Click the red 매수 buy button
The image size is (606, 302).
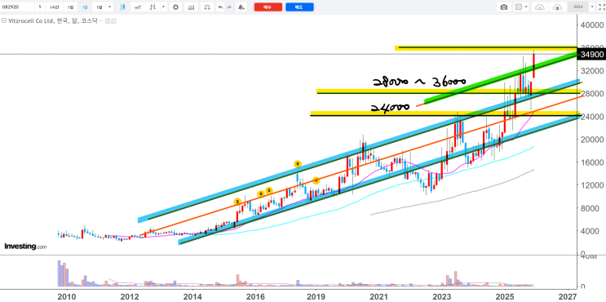point(268,7)
